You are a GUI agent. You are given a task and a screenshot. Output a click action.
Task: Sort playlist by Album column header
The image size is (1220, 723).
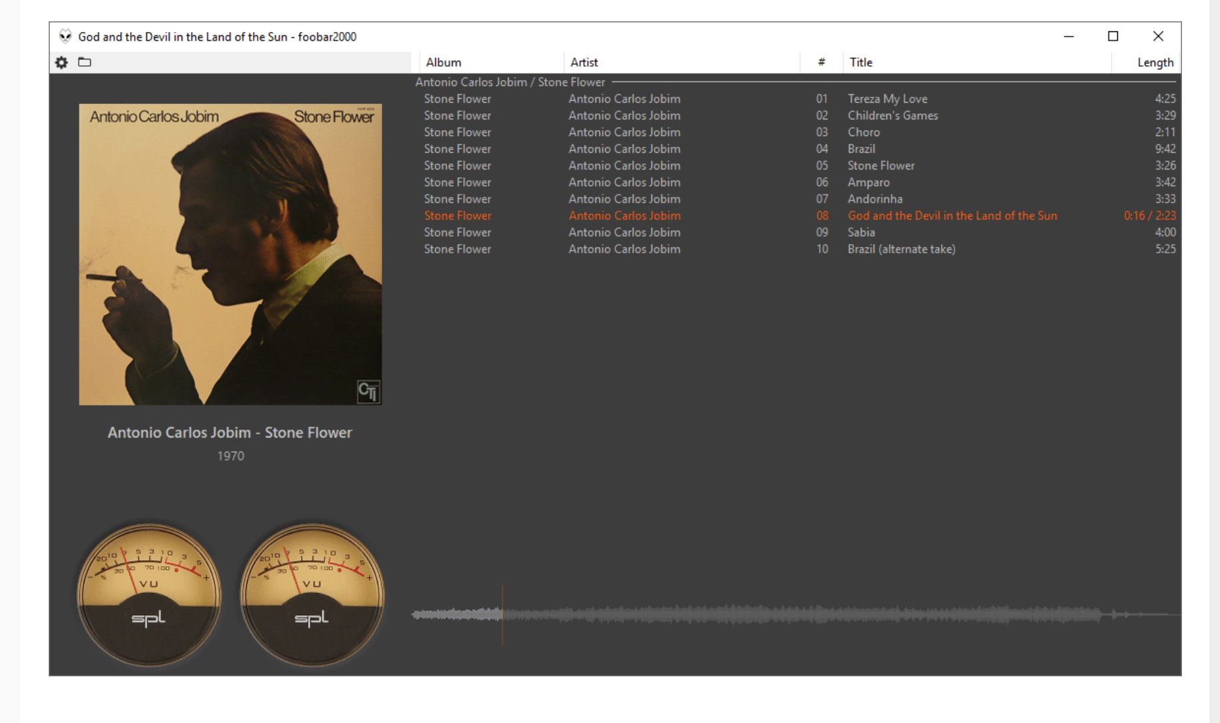click(491, 62)
